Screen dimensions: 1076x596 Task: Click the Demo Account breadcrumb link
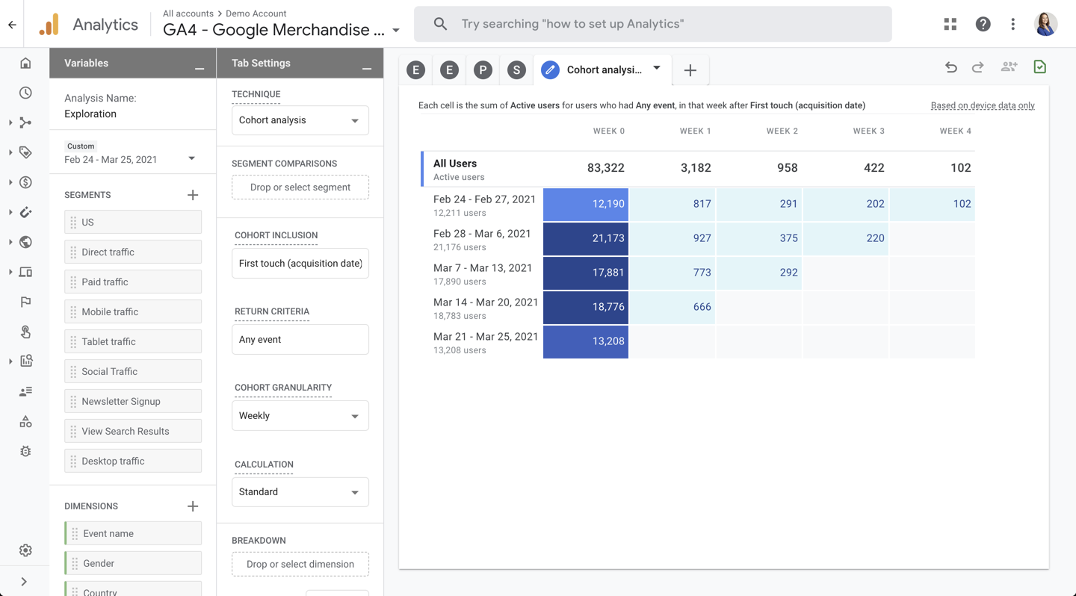point(256,13)
